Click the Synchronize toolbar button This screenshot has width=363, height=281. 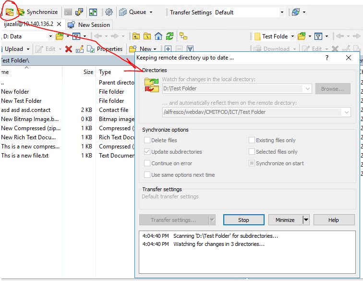click(37, 12)
